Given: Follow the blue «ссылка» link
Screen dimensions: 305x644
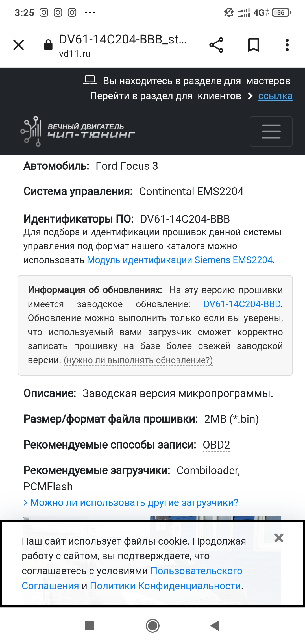Looking at the screenshot, I should coord(275,96).
